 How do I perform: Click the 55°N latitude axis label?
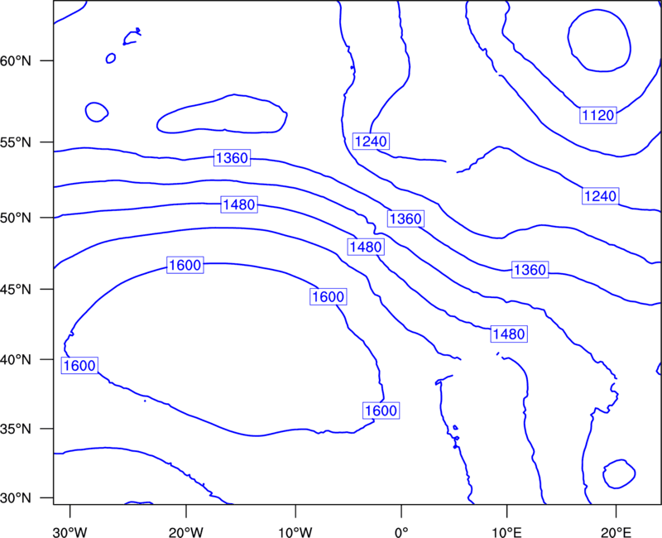[16, 142]
